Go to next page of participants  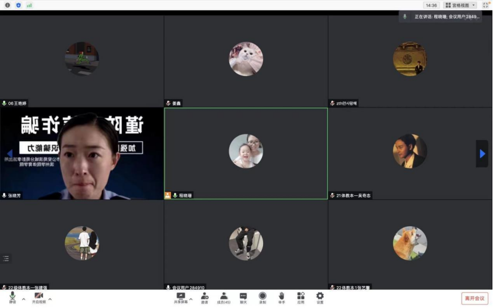pos(482,154)
